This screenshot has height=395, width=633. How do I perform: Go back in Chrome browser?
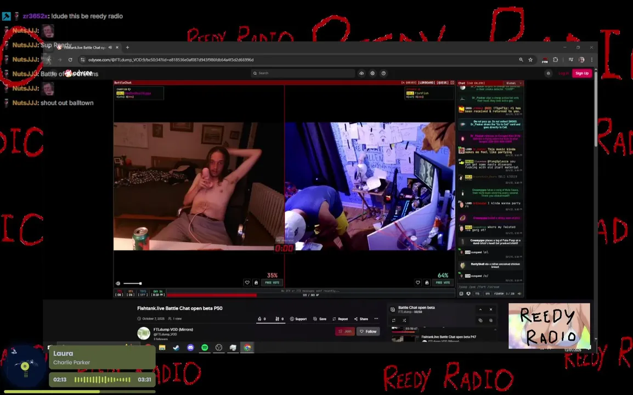[x=49, y=60]
